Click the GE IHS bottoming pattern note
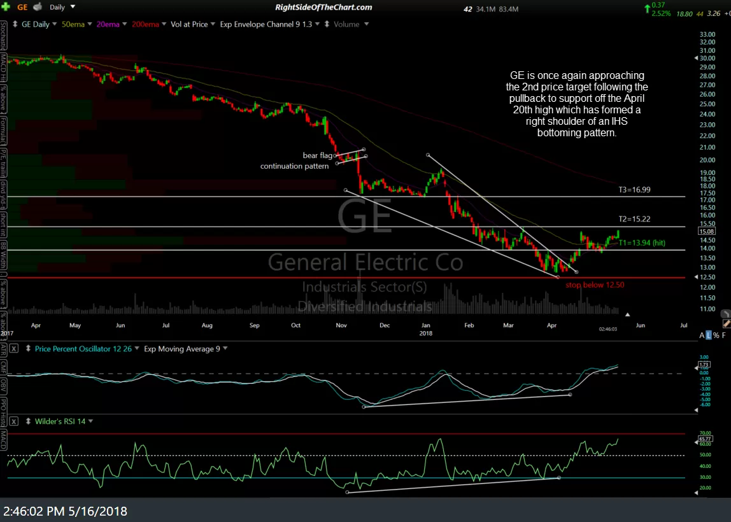The width and height of the screenshot is (731, 522). [x=577, y=104]
